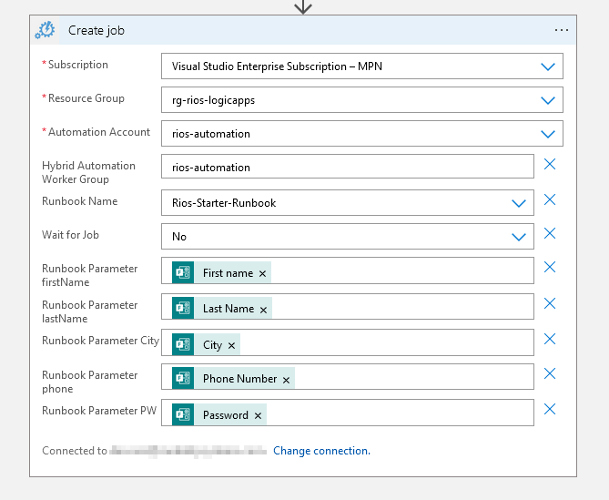The height and width of the screenshot is (500, 609).
Task: Delete the Last Name token
Action: (x=263, y=310)
